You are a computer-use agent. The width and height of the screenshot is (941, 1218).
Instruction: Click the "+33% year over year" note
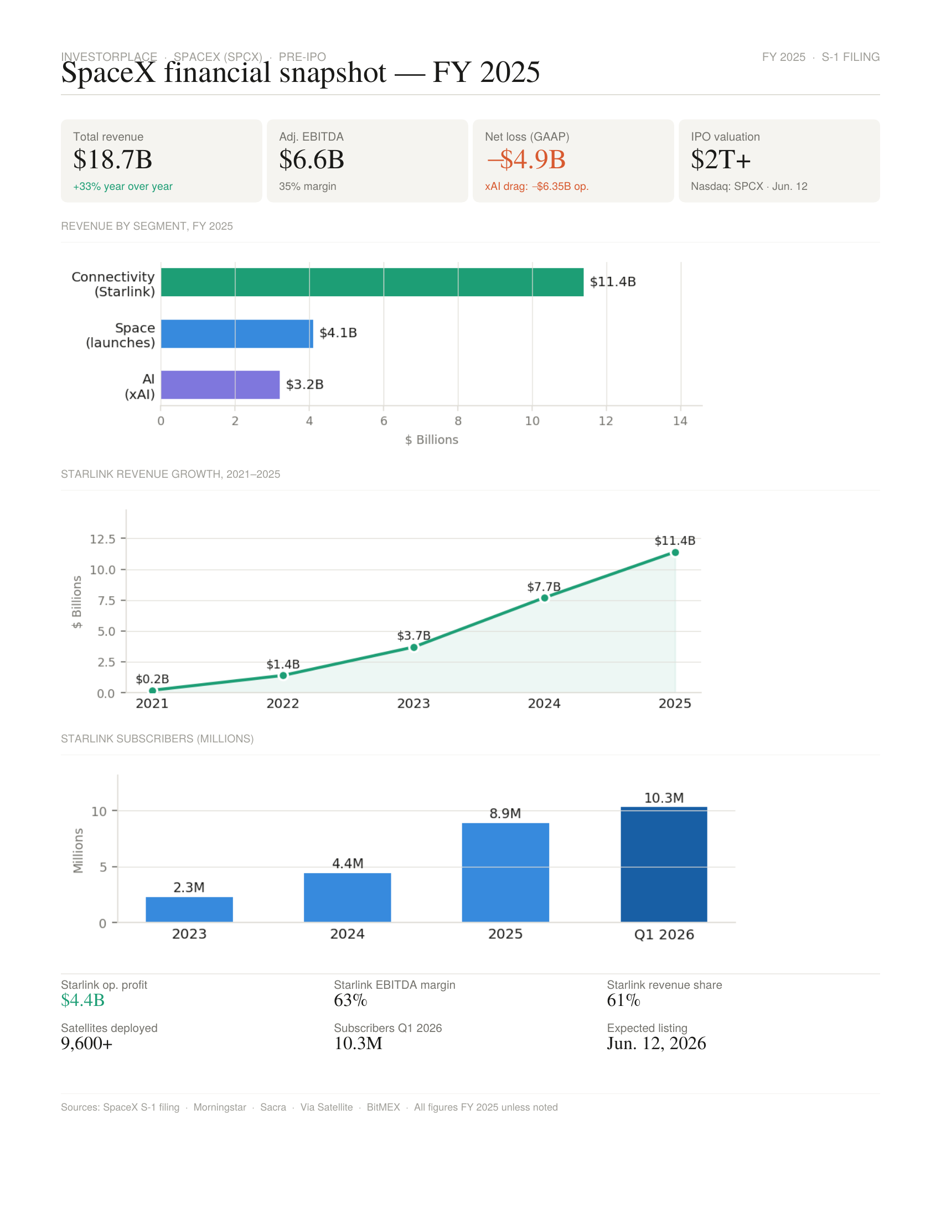pyautogui.click(x=123, y=186)
